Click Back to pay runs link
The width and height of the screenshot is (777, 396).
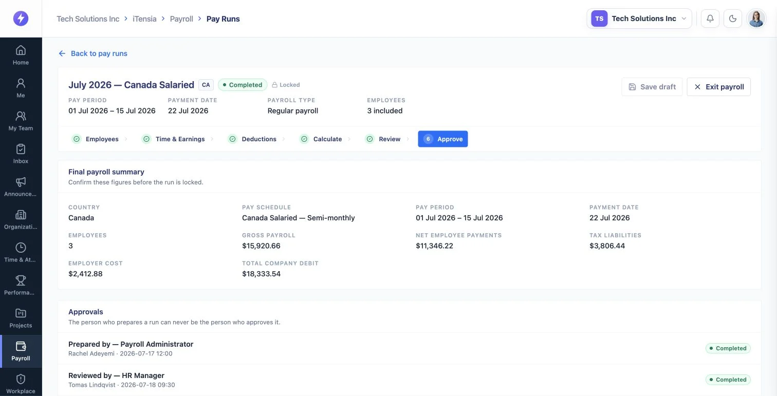(93, 53)
